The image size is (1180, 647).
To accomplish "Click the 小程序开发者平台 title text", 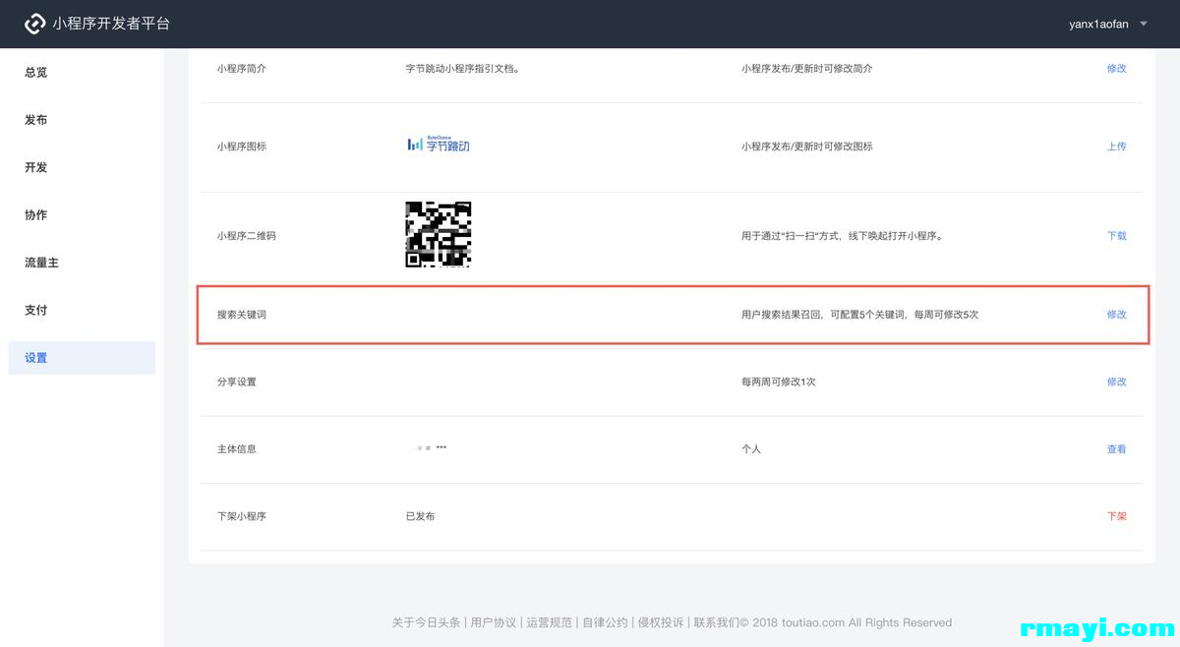I will tap(111, 24).
